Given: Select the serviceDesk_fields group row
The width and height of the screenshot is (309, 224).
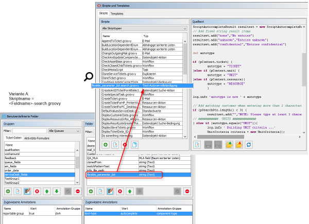Looking at the screenshot, I should [x=40, y=175].
